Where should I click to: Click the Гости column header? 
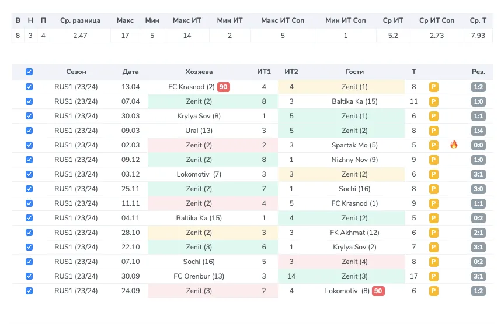(x=354, y=72)
